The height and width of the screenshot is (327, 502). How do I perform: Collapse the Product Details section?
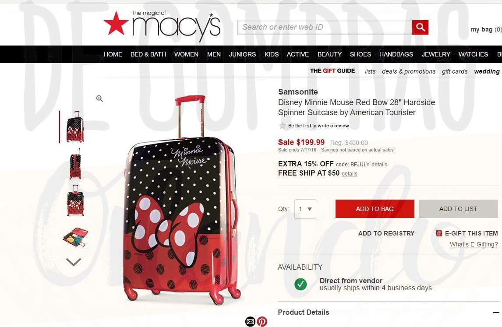click(495, 312)
